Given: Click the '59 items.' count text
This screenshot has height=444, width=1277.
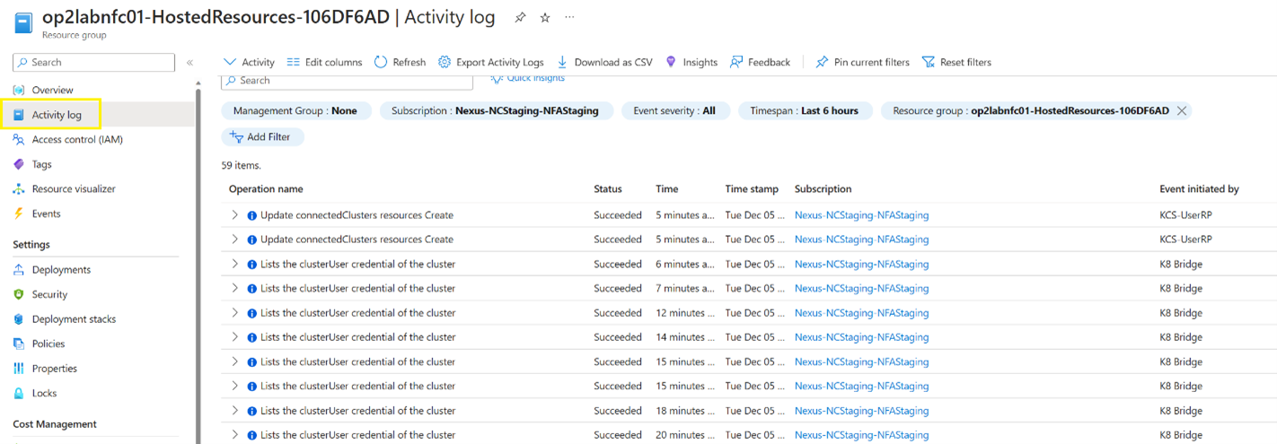Looking at the screenshot, I should tap(241, 165).
